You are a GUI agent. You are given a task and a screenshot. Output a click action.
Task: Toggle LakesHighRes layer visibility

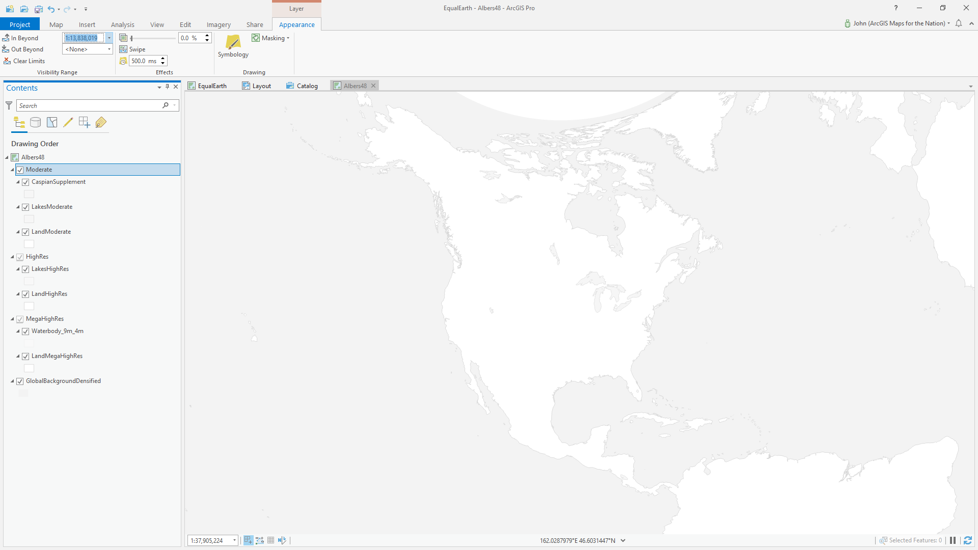(x=25, y=269)
